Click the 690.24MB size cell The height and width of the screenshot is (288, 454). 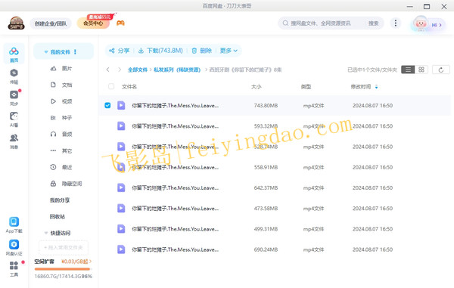(266, 249)
